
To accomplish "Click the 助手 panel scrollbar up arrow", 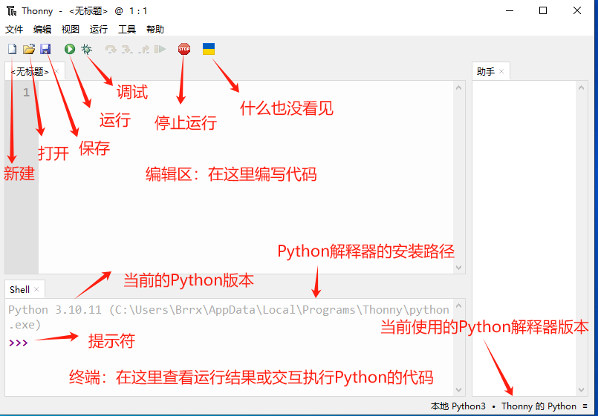I will coord(581,88).
